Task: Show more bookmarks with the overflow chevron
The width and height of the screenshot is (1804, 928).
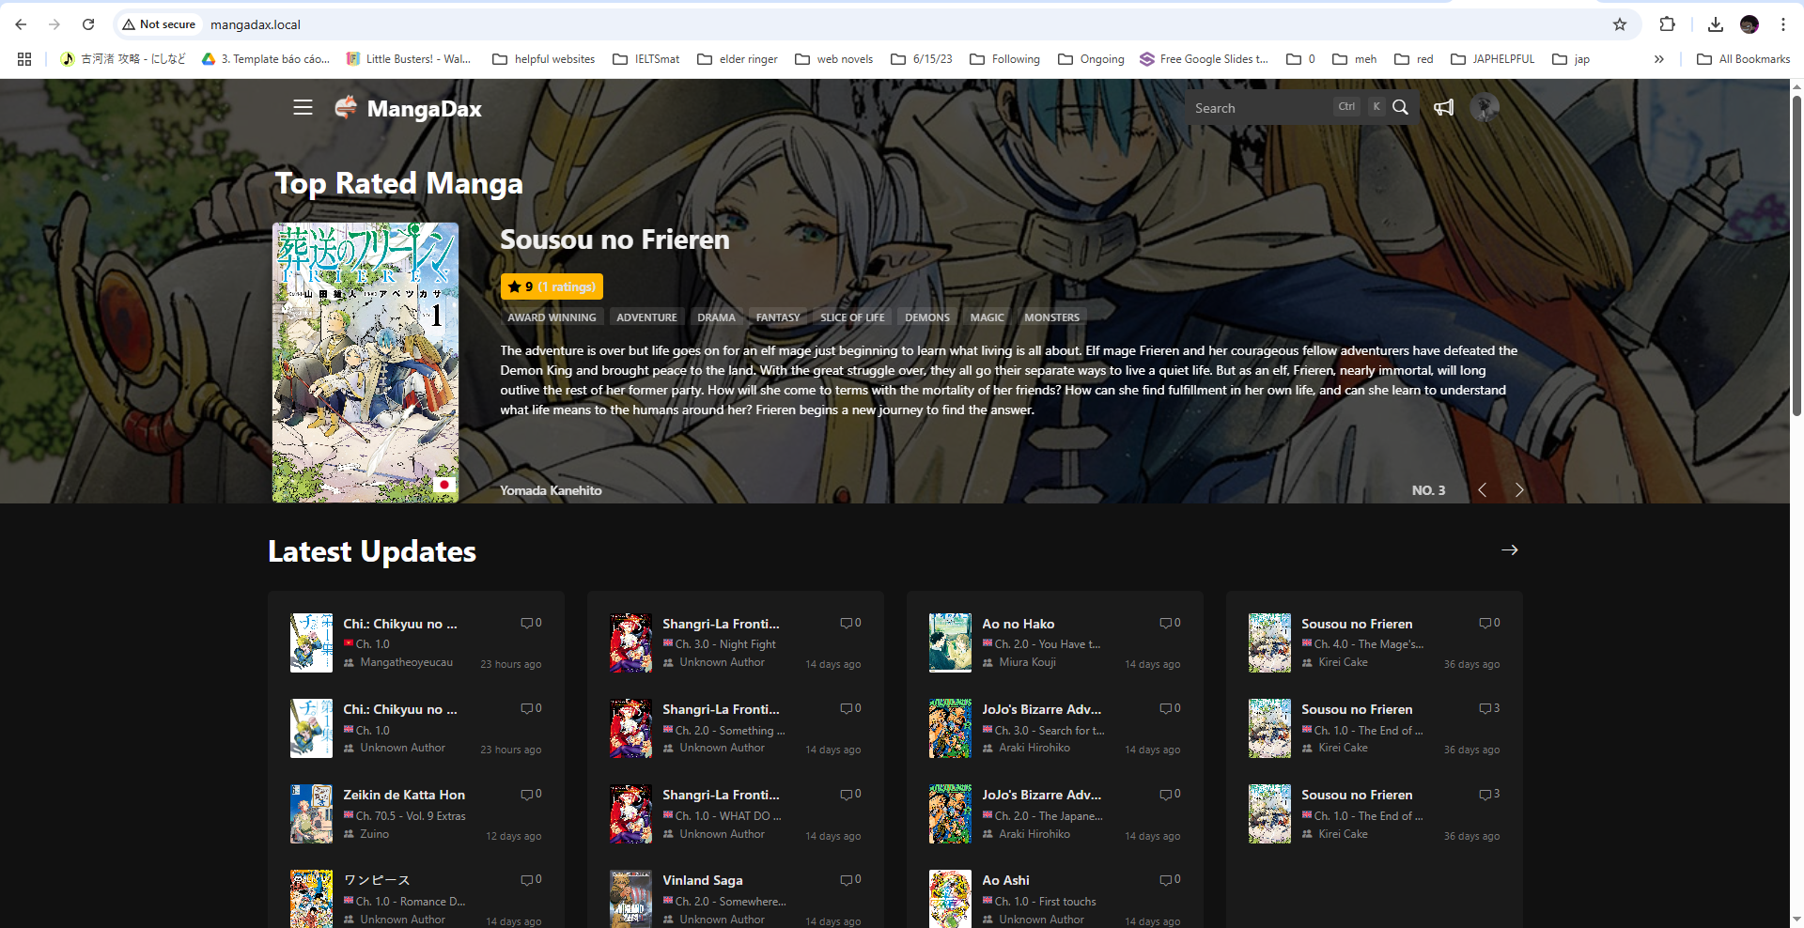Action: click(1659, 59)
